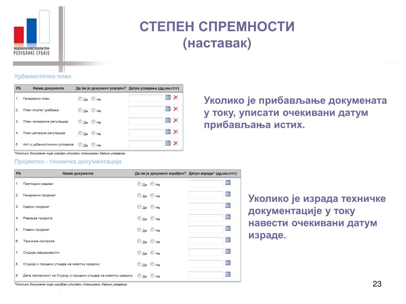Open calendar picker for План детаљне регулације
The height and width of the screenshot is (304, 406).
tap(168, 132)
